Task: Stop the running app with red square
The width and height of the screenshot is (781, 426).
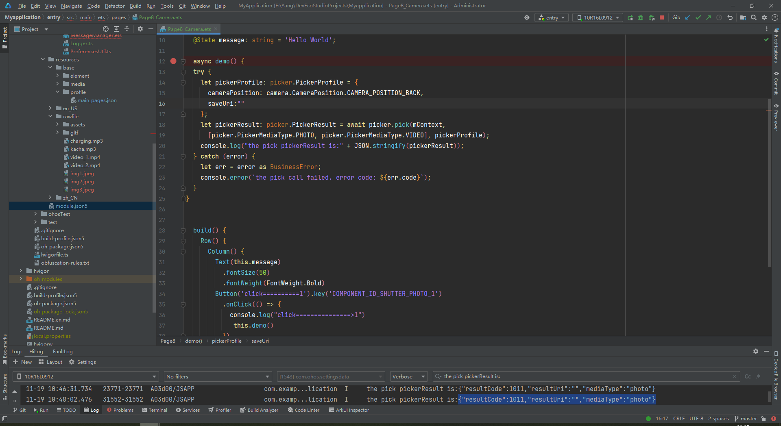Action: tap(662, 17)
